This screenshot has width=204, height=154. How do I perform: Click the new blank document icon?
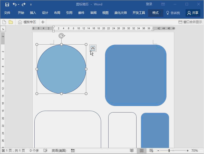click(x=4, y=22)
